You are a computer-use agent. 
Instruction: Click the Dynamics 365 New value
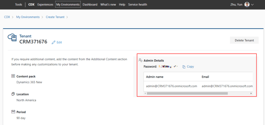click(29, 82)
